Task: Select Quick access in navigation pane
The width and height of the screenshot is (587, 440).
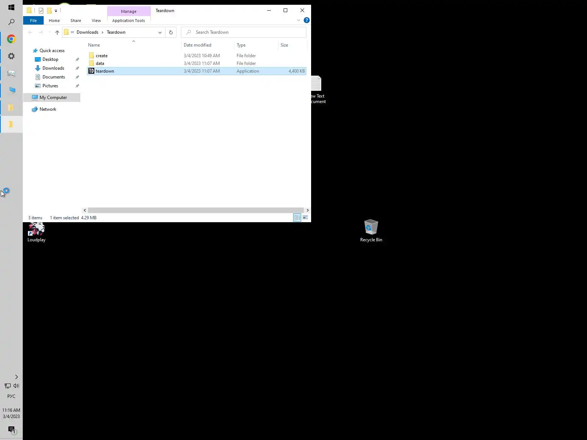Action: tap(52, 51)
